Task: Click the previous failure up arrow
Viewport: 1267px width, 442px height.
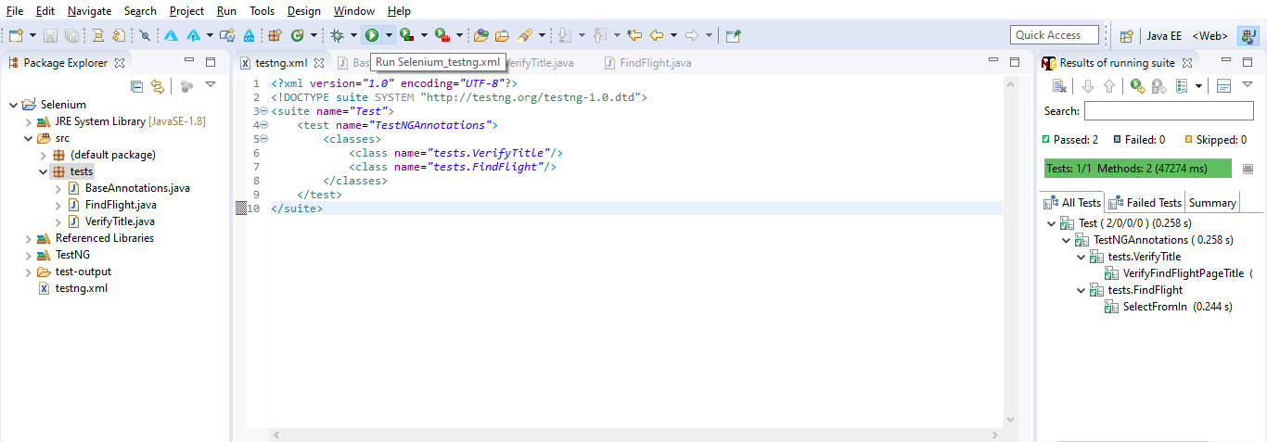Action: pos(1108,86)
